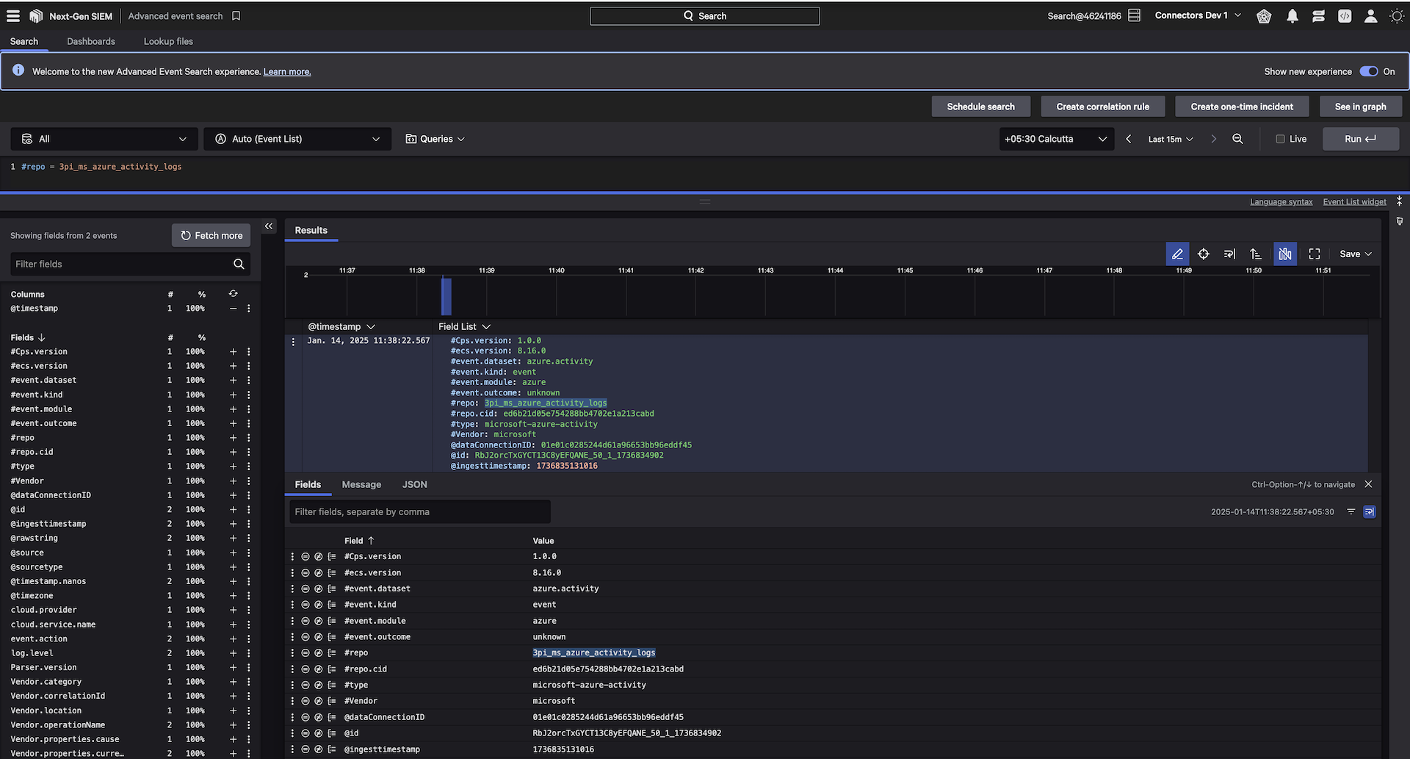Open fullscreen view of Results panel

pyautogui.click(x=1314, y=253)
